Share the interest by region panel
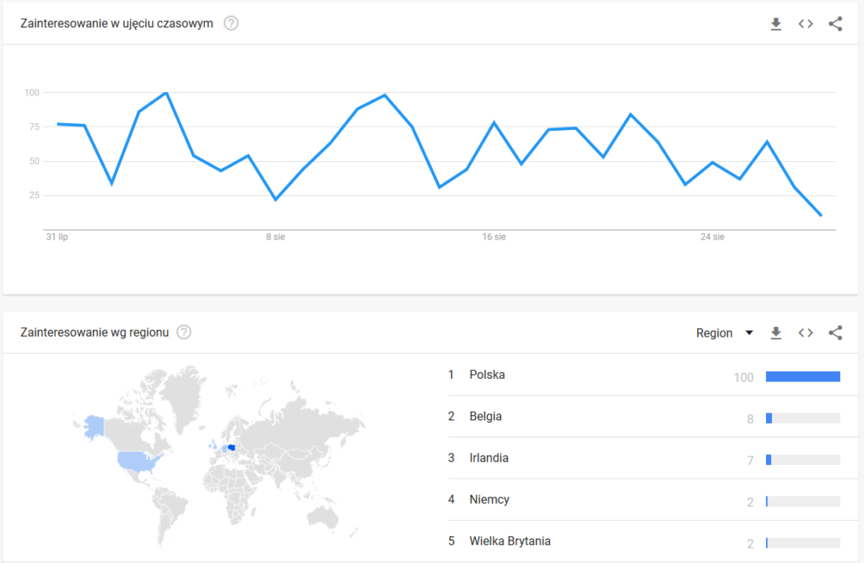Screen dimensions: 864x563 point(835,333)
